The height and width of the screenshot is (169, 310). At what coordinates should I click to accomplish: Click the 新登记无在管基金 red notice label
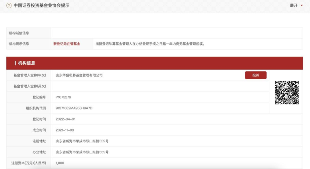point(67,44)
